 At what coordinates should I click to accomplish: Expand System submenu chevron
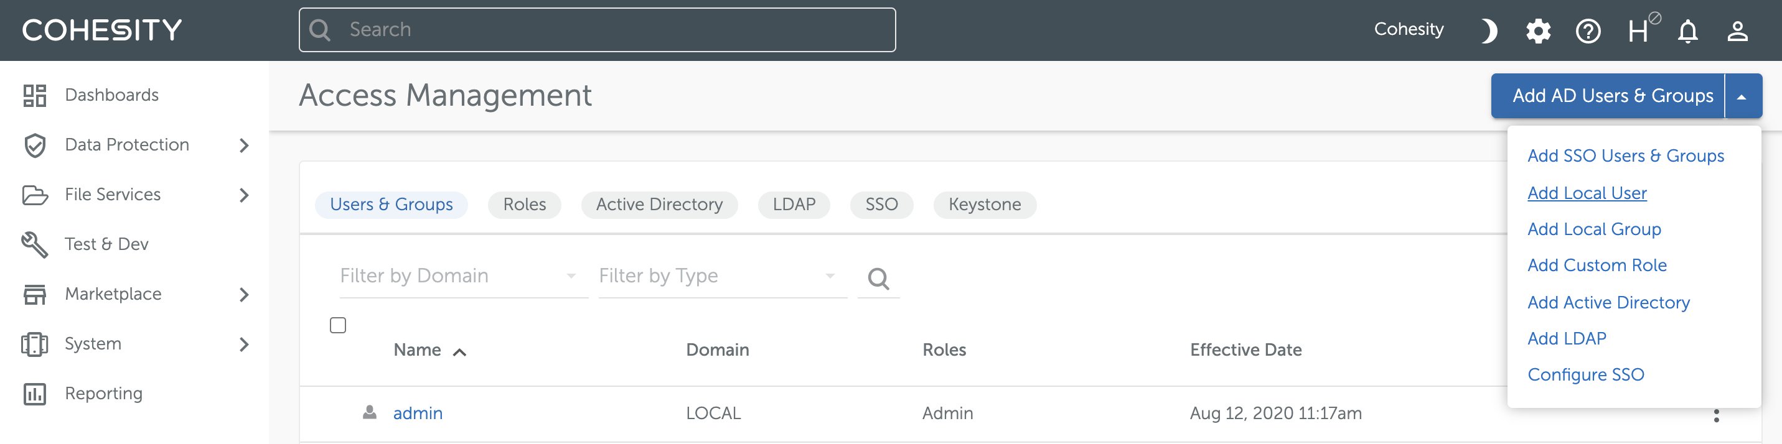[243, 345]
